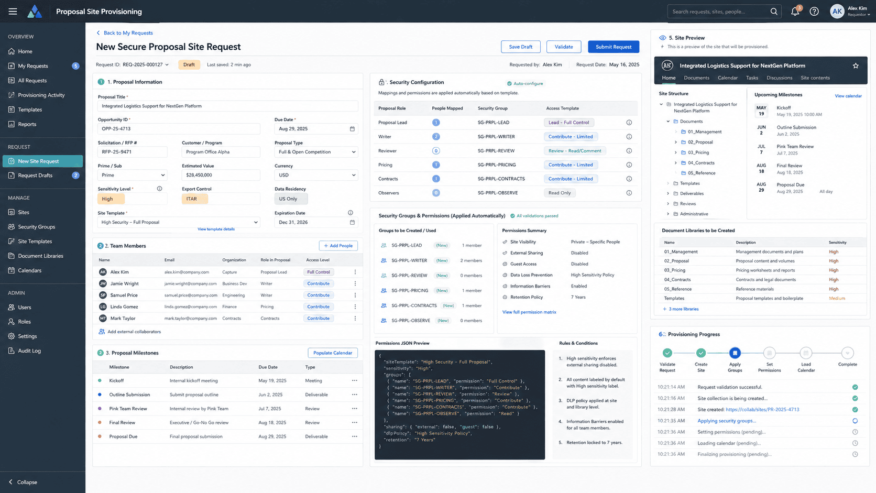Image resolution: width=876 pixels, height=493 pixels.
Task: Collapse the sidebar navigation
Action: tap(23, 482)
